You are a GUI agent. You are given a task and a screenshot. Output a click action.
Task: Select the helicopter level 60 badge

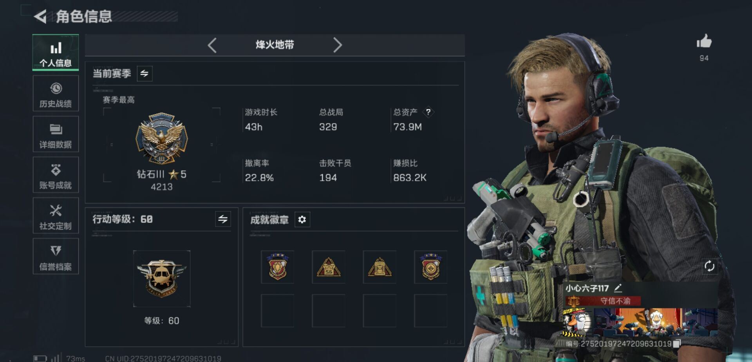point(161,279)
